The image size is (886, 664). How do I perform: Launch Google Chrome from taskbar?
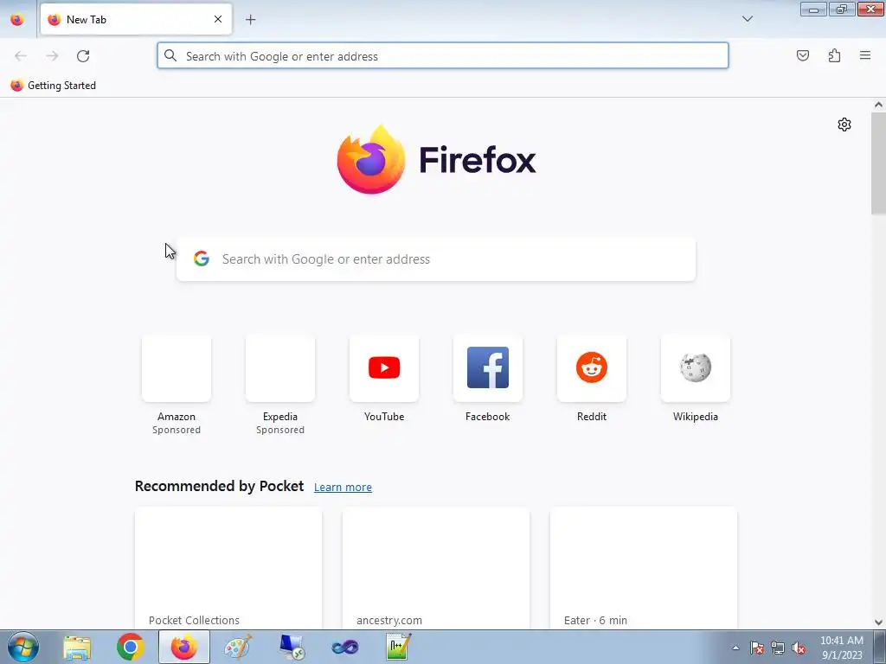pos(131,647)
